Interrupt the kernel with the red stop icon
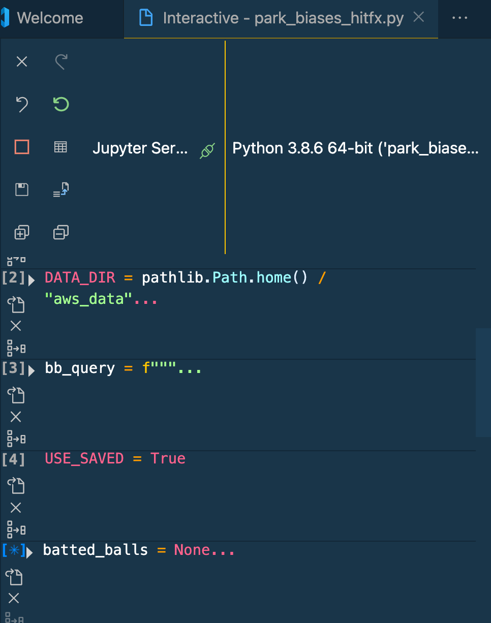Image resolution: width=491 pixels, height=623 pixels. tap(21, 147)
